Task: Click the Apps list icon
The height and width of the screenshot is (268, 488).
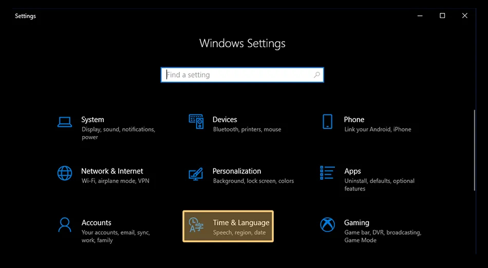Action: pos(327,173)
